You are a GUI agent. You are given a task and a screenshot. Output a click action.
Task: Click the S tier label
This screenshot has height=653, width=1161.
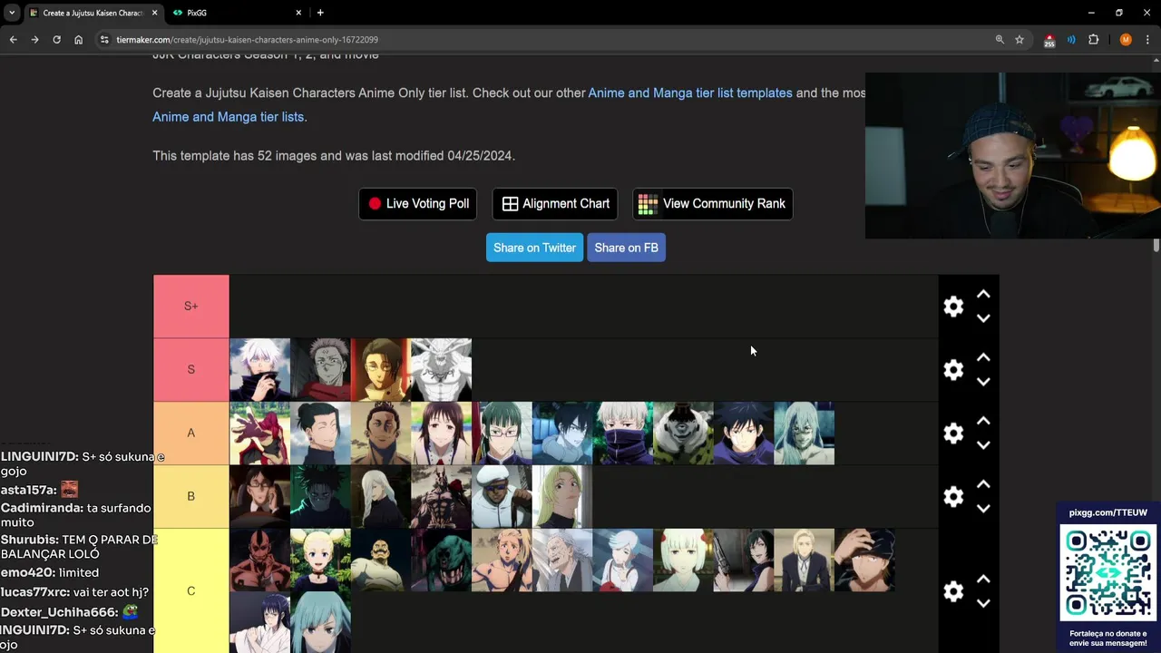coord(190,370)
